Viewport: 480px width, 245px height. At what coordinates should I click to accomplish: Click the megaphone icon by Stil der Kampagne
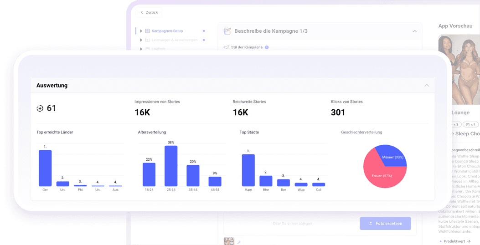coord(226,47)
